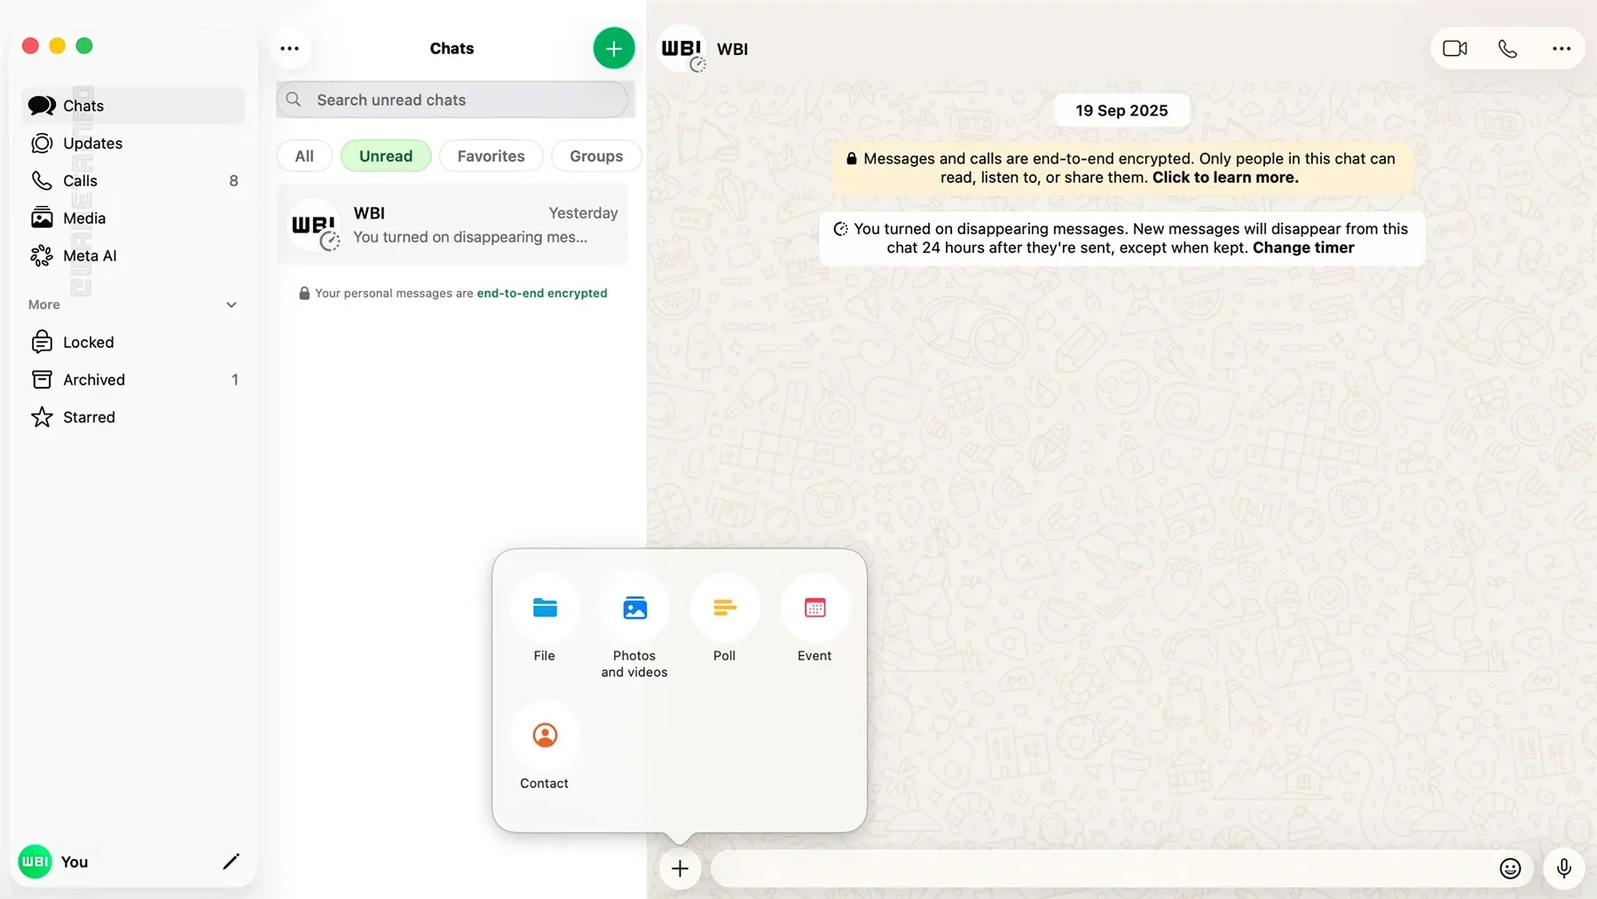Record a voice message with microphone
Screen dimensions: 1597x899
point(1564,868)
